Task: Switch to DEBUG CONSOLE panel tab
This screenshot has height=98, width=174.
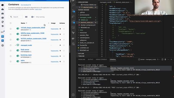Action: [101, 59]
